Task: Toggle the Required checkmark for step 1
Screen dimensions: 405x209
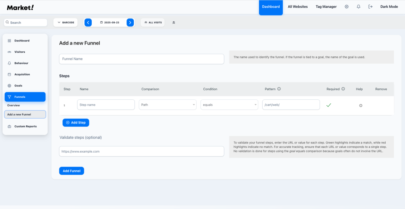Action: click(x=329, y=105)
